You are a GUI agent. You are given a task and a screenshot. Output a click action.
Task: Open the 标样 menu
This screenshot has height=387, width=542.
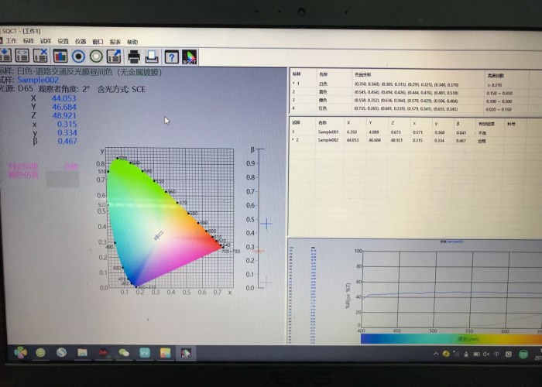(x=29, y=41)
